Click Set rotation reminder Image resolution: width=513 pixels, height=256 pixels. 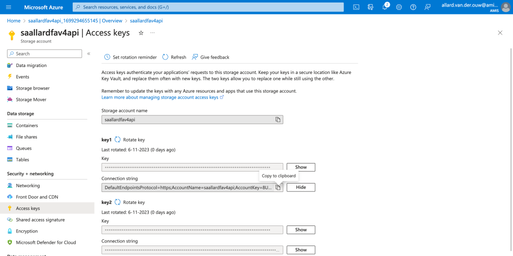(130, 57)
